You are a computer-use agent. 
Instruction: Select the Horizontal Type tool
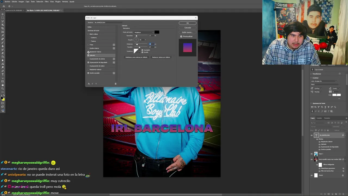click(x=3, y=74)
